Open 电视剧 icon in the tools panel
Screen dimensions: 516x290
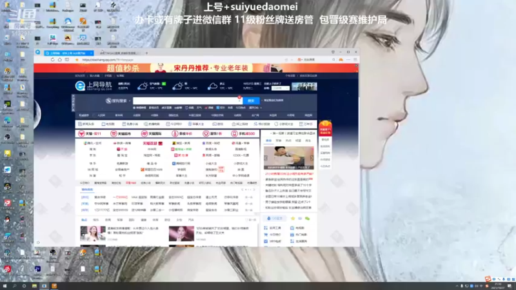[292, 228]
